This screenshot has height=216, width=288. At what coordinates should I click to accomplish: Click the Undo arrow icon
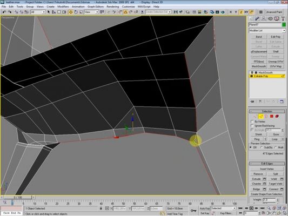coord(4,12)
